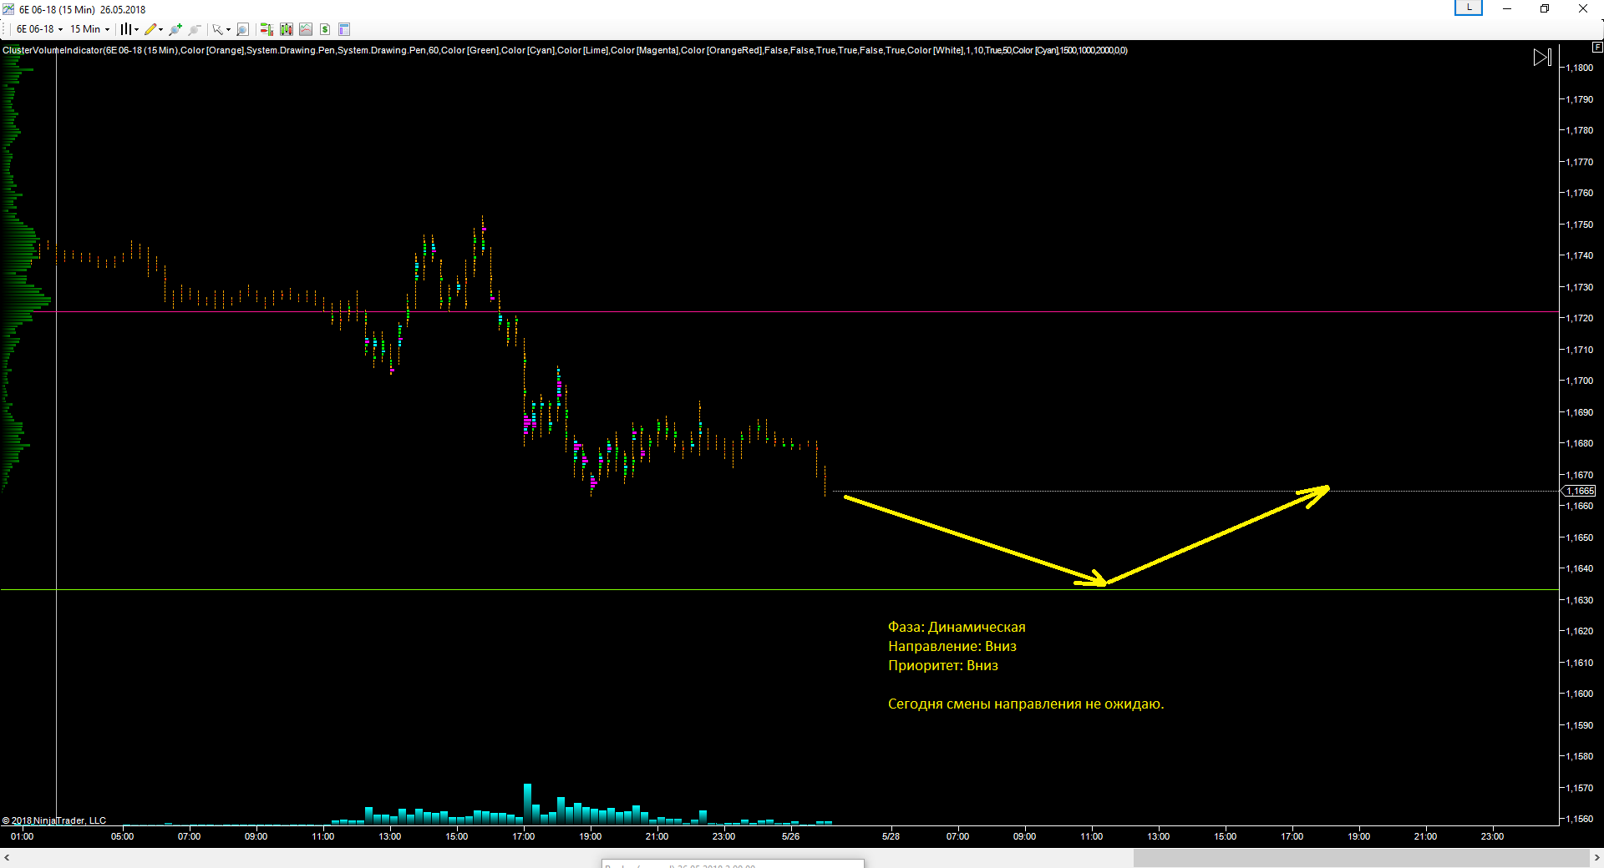Open the Indicators line chart icon
The image size is (1604, 868).
pos(306,29)
